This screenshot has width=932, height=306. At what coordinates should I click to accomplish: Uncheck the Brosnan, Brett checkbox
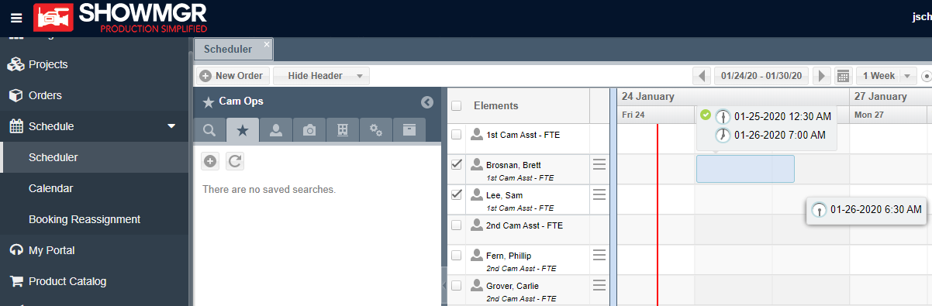click(x=457, y=164)
